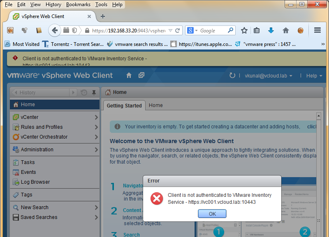Open the Events item icon
The width and height of the screenshot is (329, 237).
pos(16,172)
